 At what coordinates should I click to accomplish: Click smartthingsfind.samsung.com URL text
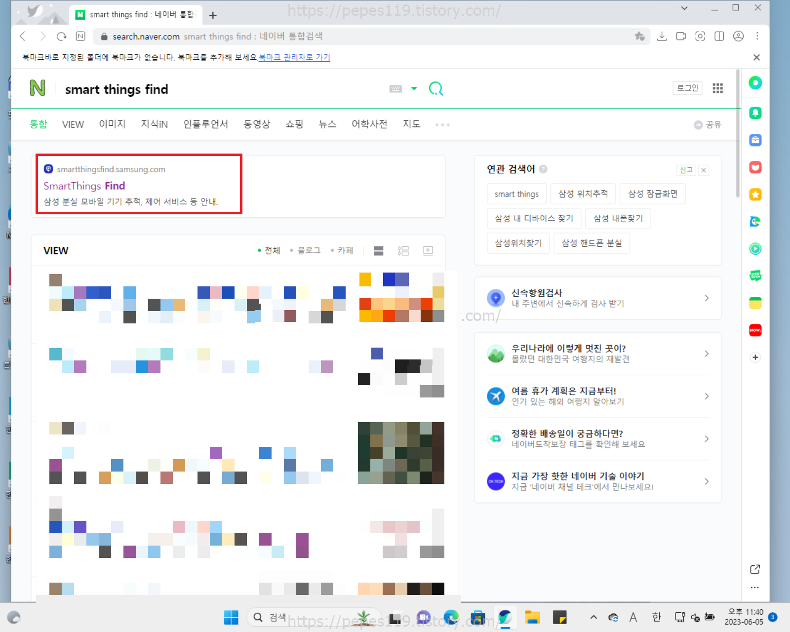111,169
